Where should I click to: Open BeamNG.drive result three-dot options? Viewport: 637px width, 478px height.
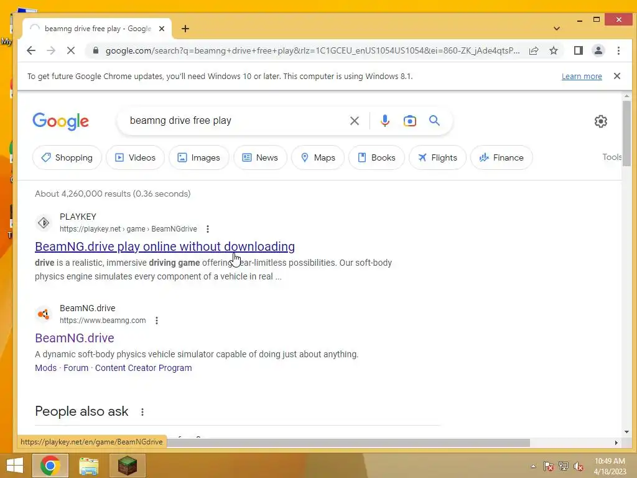(156, 321)
